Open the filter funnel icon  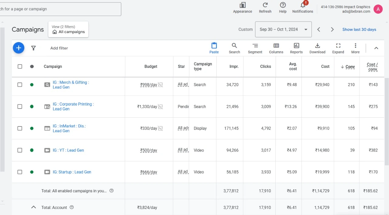(x=33, y=48)
